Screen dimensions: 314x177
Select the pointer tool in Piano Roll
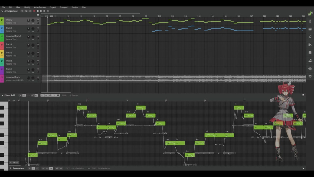(20, 95)
